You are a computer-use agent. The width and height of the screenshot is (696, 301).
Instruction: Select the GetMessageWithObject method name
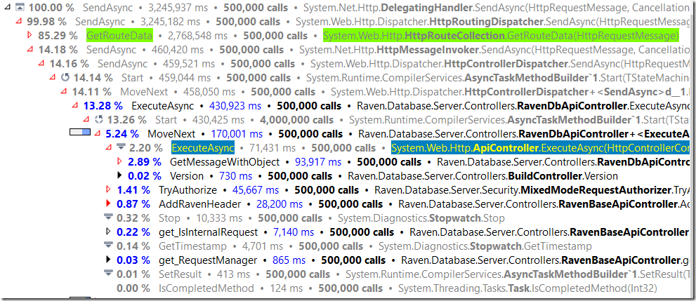point(225,162)
